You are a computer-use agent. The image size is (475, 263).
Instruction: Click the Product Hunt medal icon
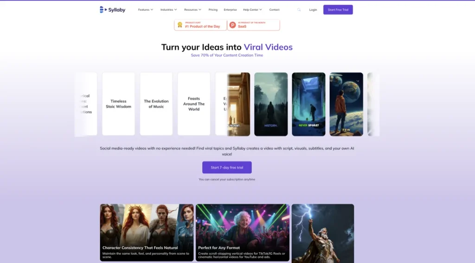pos(180,25)
